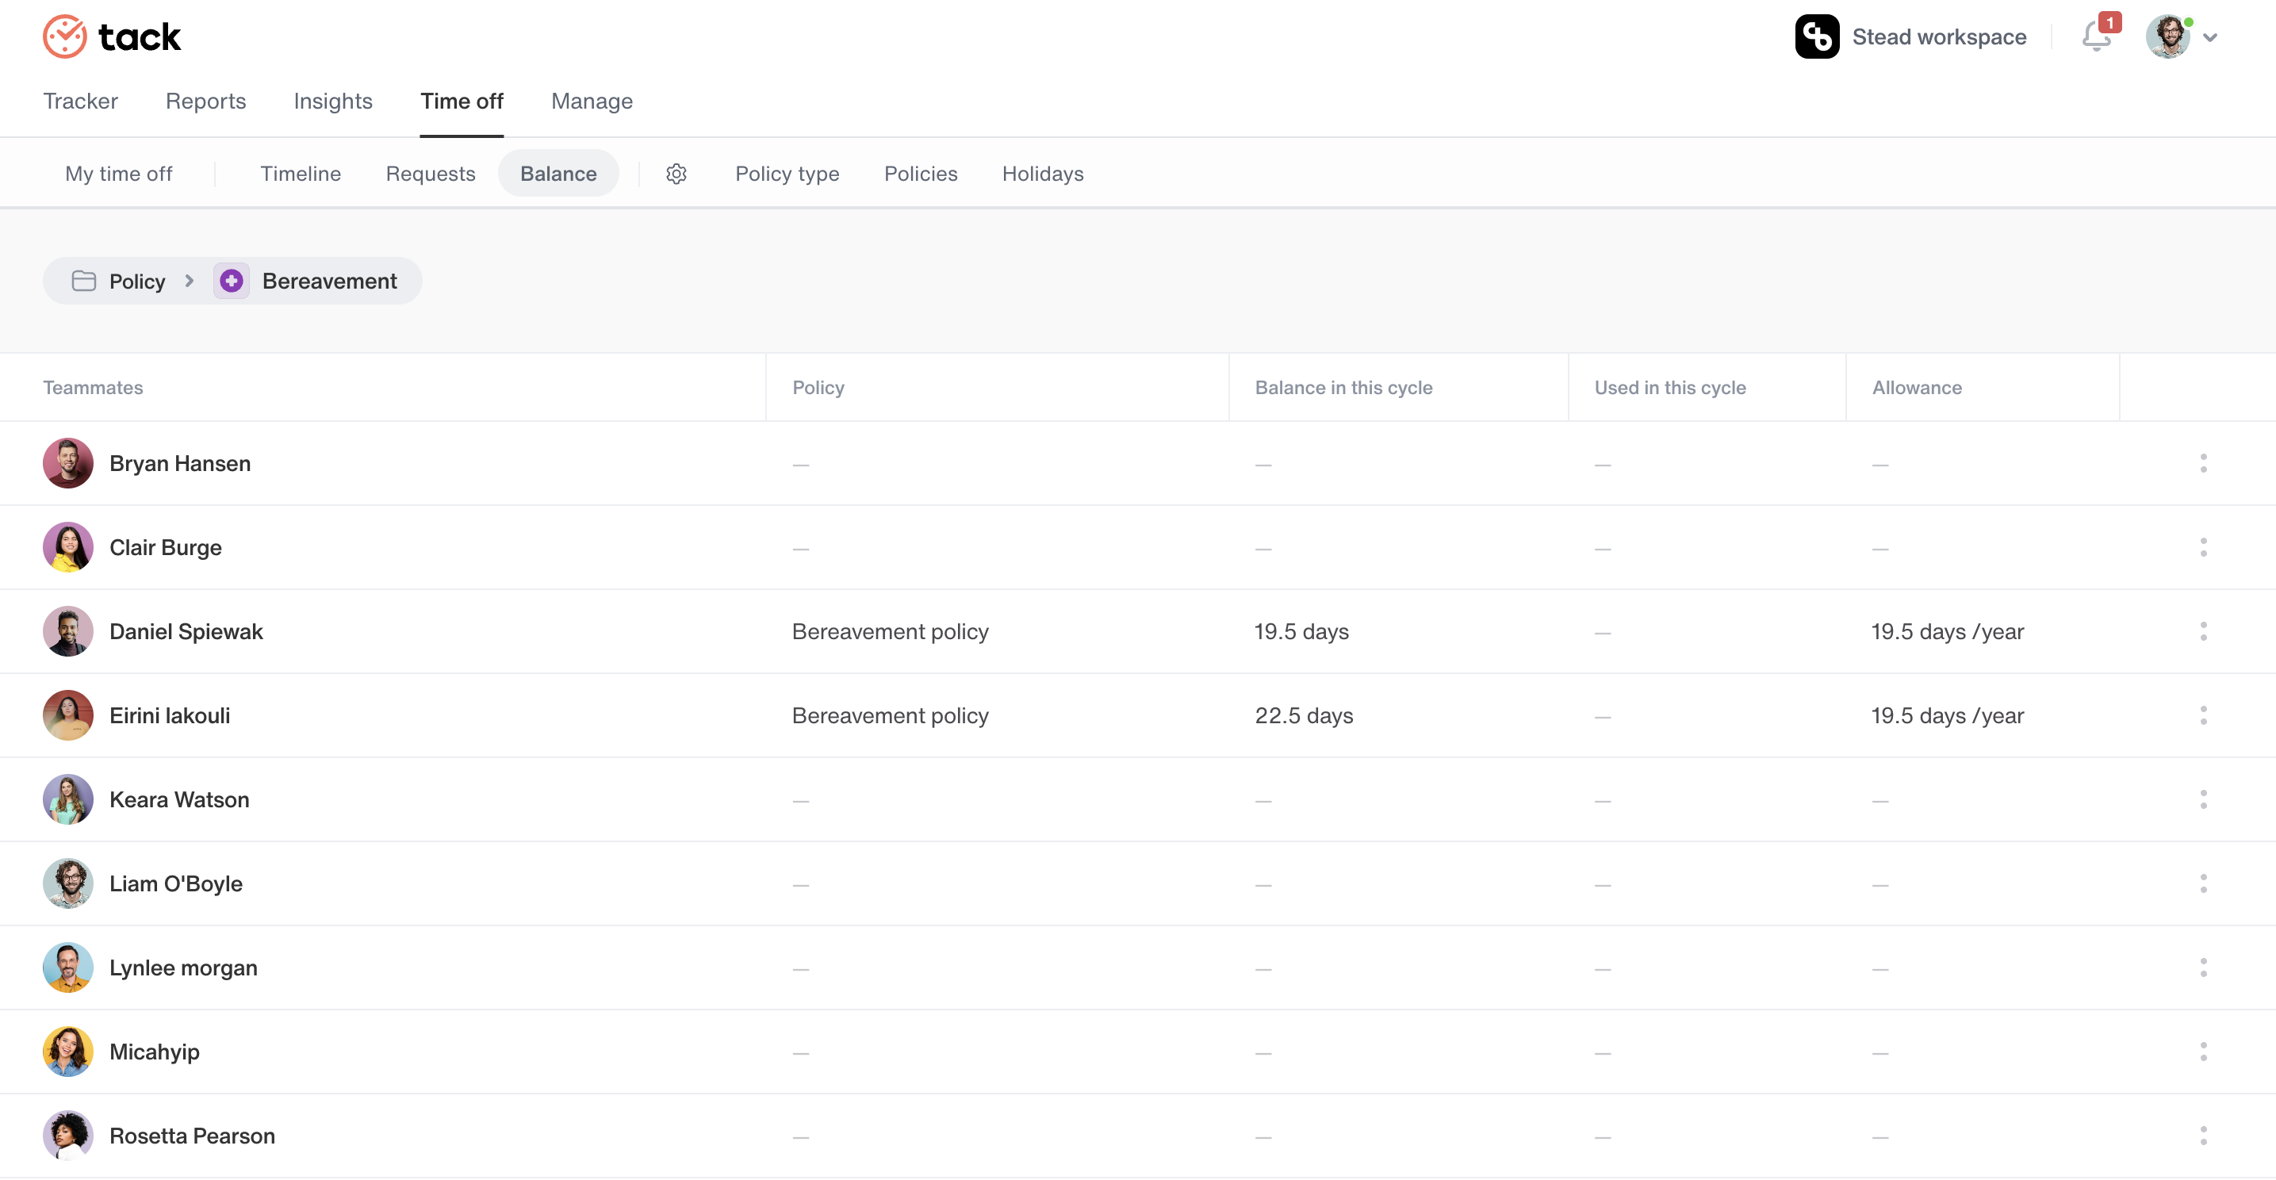This screenshot has width=2276, height=1180.
Task: Click Eirini Iakouli's Bereavement policy cell
Action: [x=890, y=715]
